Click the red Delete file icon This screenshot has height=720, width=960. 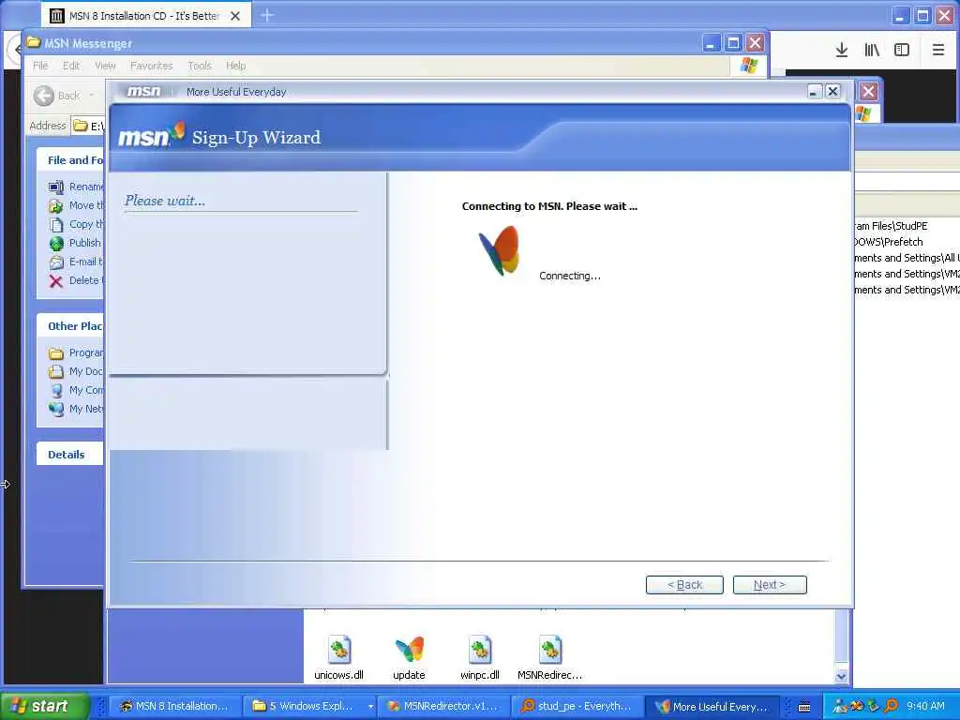pos(55,281)
